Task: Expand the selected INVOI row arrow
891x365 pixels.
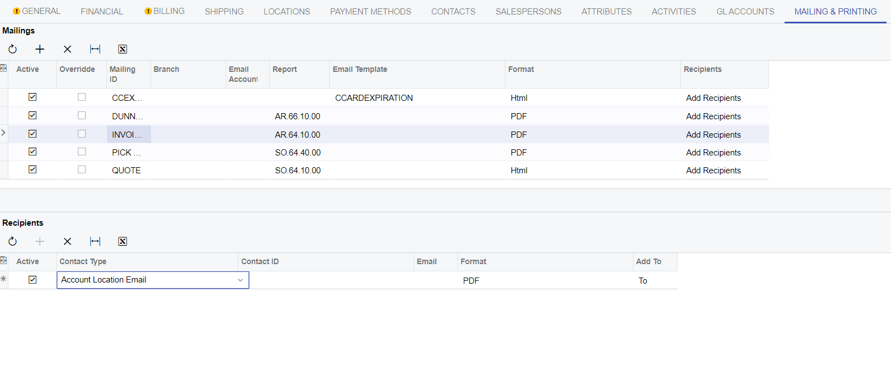Action: [3, 133]
